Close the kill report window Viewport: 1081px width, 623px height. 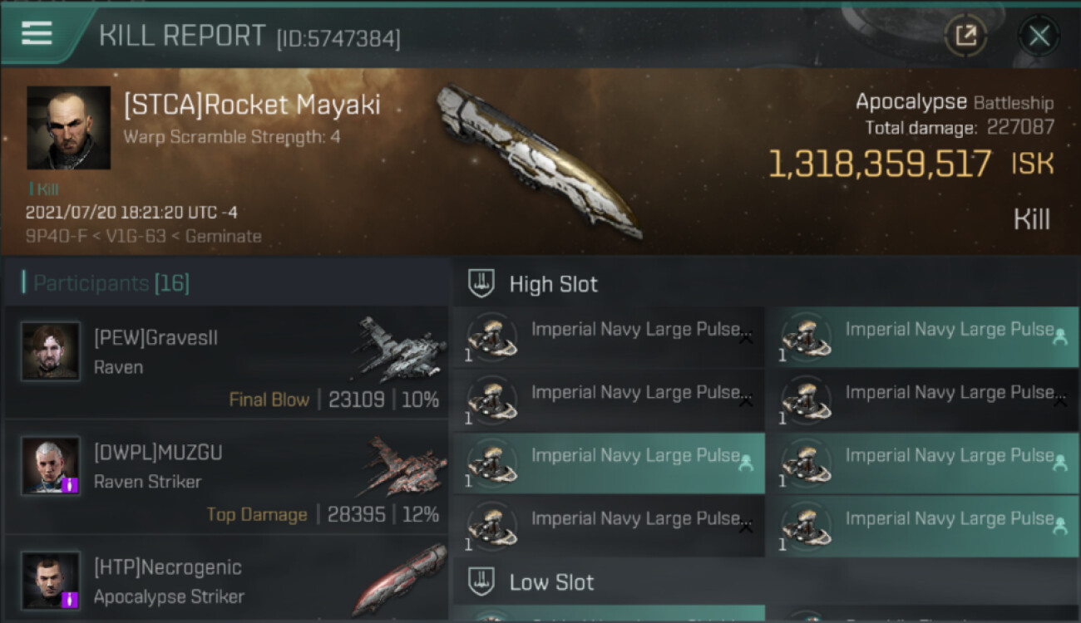pos(1039,36)
